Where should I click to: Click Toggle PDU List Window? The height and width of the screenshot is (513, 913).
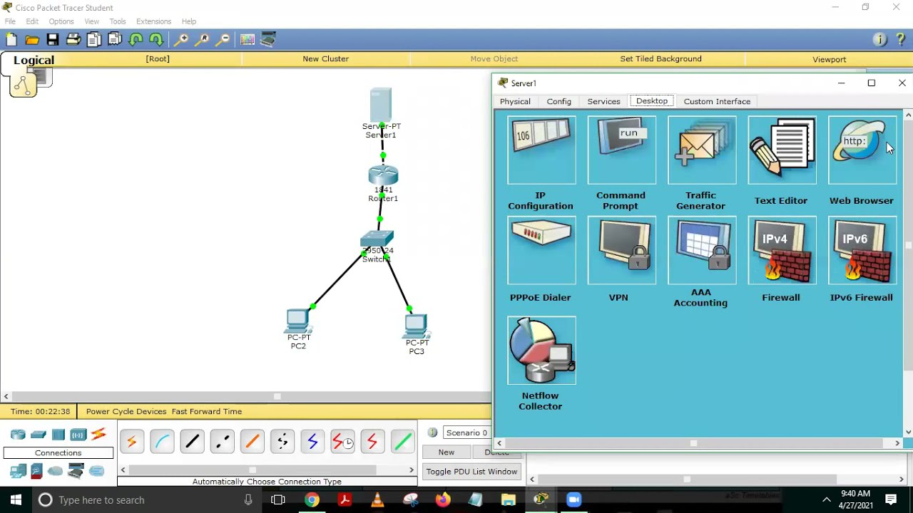point(471,472)
